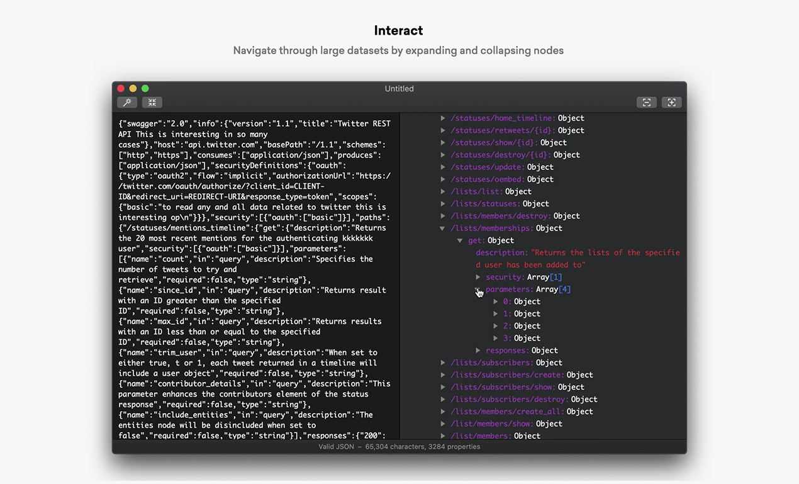Expand the 0: Object under parameters

click(496, 301)
